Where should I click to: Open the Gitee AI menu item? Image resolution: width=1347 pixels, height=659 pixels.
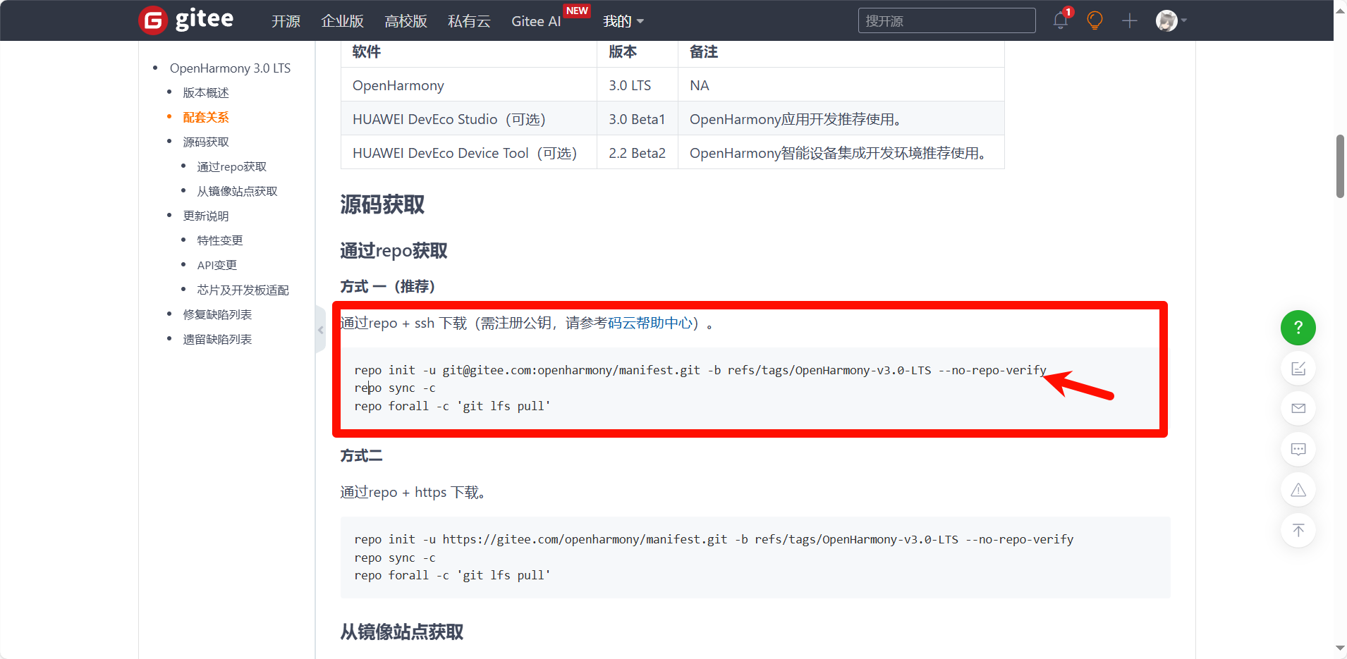click(536, 21)
